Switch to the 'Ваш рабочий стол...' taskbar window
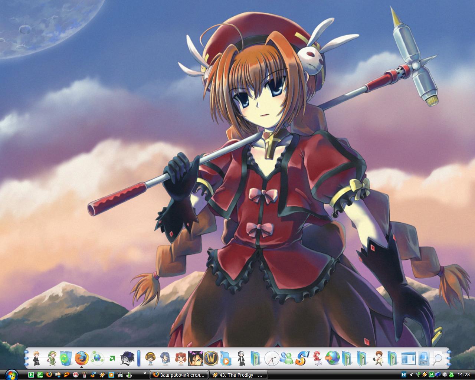Screen dimensions: 475x380 179,375
